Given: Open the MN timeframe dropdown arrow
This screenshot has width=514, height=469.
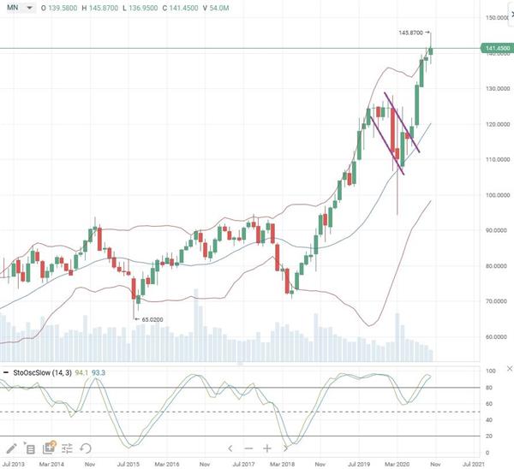Looking at the screenshot, I should [29, 8].
